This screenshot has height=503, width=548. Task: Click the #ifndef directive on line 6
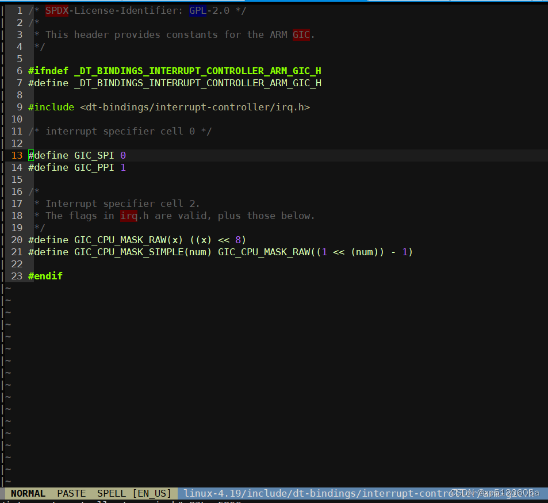[48, 71]
